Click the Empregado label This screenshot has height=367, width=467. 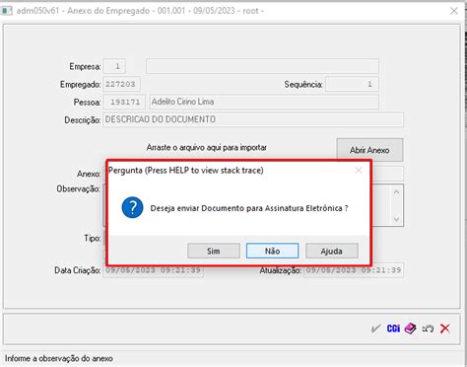point(80,85)
